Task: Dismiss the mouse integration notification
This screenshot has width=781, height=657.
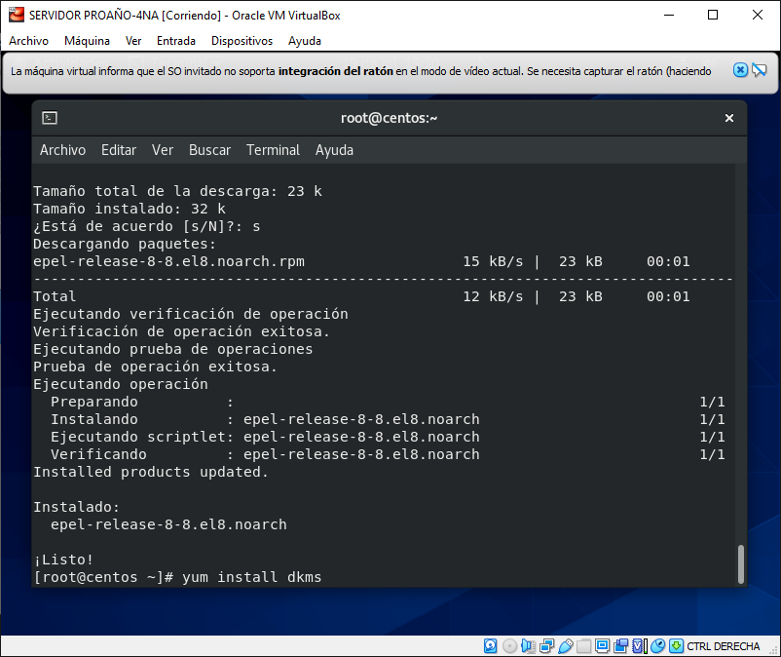Action: point(740,70)
